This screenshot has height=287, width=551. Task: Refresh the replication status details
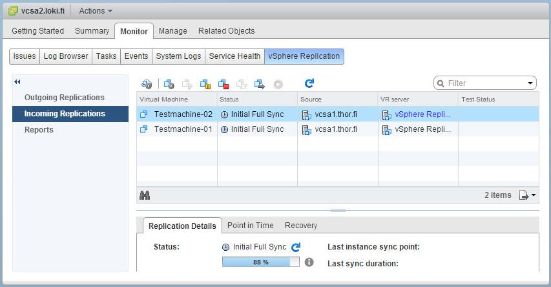[x=296, y=248]
